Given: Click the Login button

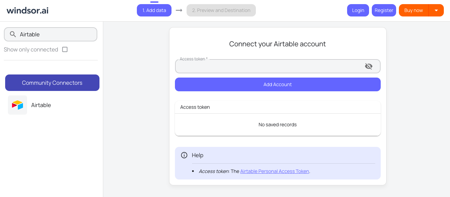Looking at the screenshot, I should tap(358, 10).
